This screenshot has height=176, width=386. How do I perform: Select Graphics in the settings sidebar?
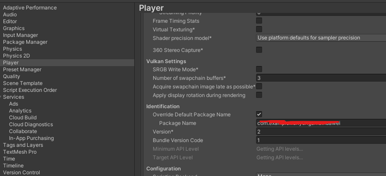tap(13, 28)
